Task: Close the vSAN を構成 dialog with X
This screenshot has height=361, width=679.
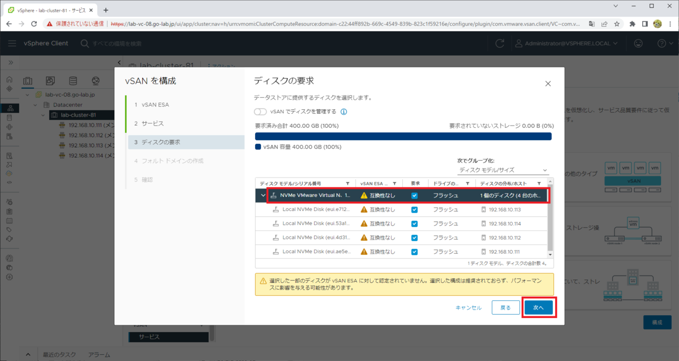Action: click(548, 84)
